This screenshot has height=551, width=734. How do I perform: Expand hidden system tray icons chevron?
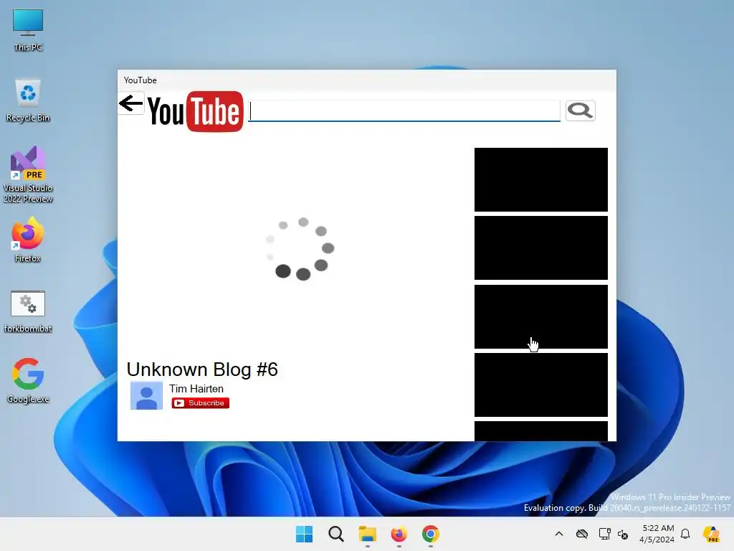[559, 534]
